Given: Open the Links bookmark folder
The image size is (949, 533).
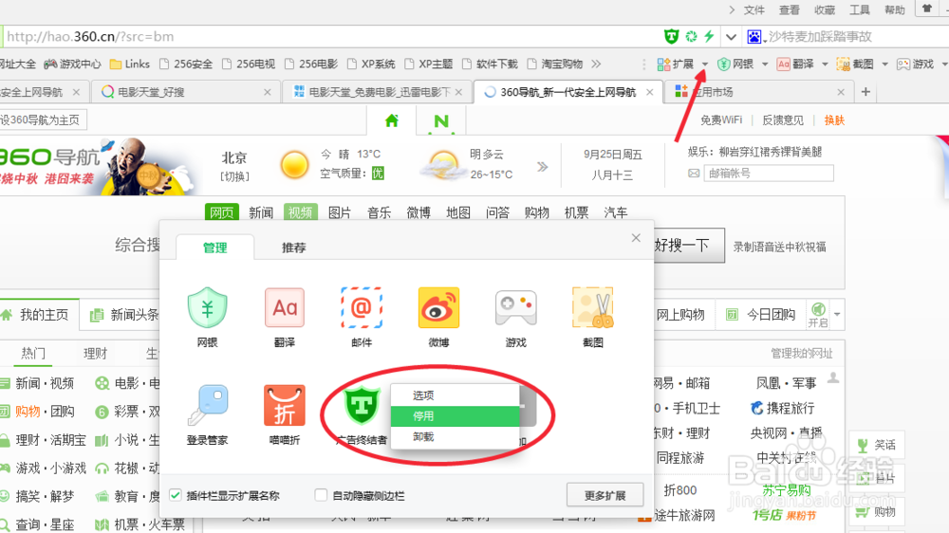Looking at the screenshot, I should (x=129, y=64).
